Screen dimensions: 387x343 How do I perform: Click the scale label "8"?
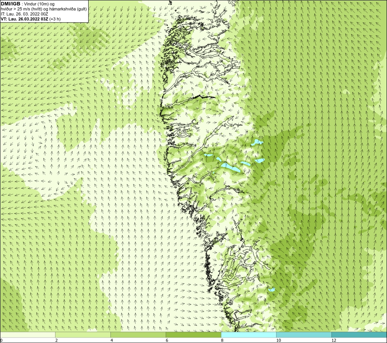(x=223, y=341)
